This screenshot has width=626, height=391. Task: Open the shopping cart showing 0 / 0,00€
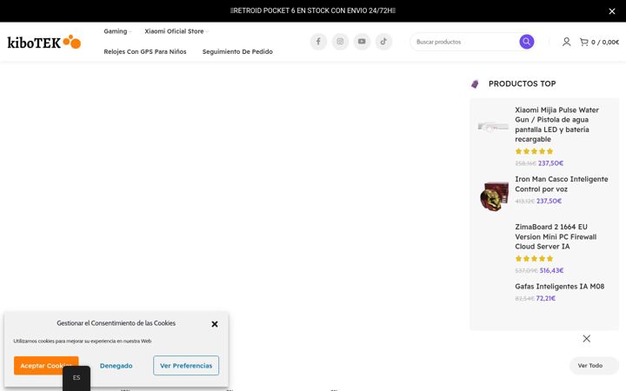click(599, 42)
